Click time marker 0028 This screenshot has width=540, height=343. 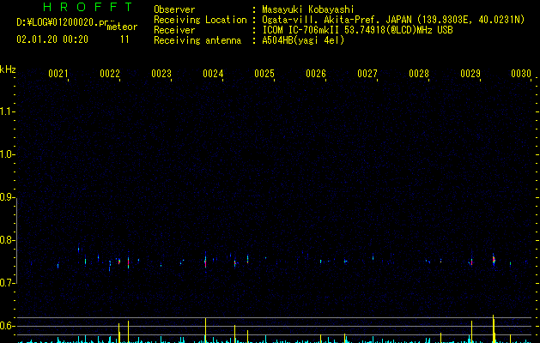click(x=419, y=74)
